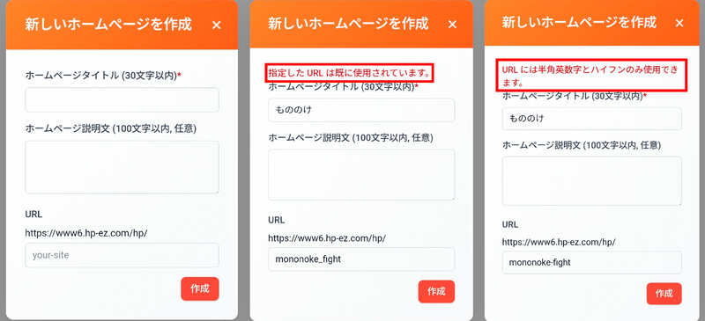Click the empty homepage title field
The height and width of the screenshot is (321, 705).
pyautogui.click(x=122, y=99)
